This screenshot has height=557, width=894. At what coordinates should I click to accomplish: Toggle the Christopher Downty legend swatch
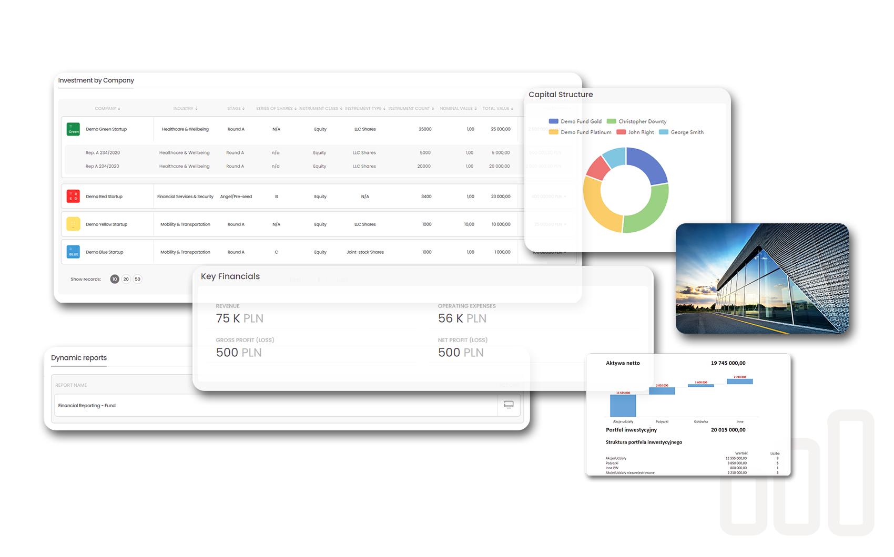(611, 121)
